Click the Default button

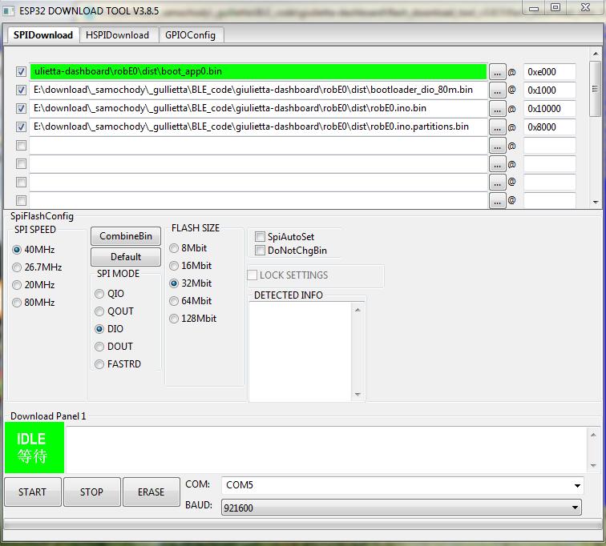(126, 257)
